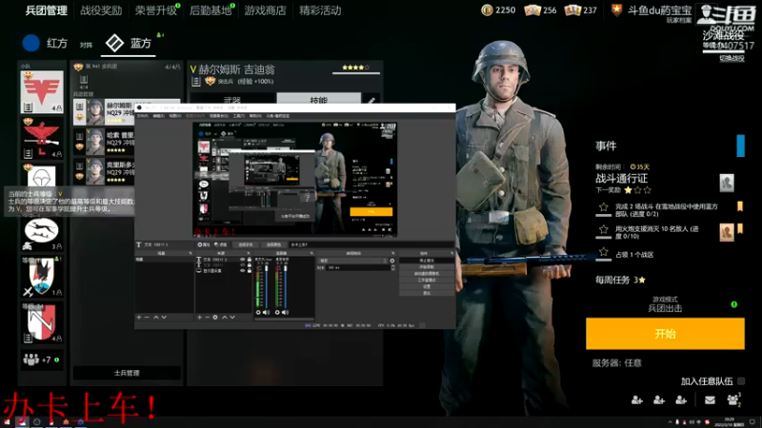762x428 pixels.
Task: Move OBS scene up with arrow
Action: tap(156, 317)
